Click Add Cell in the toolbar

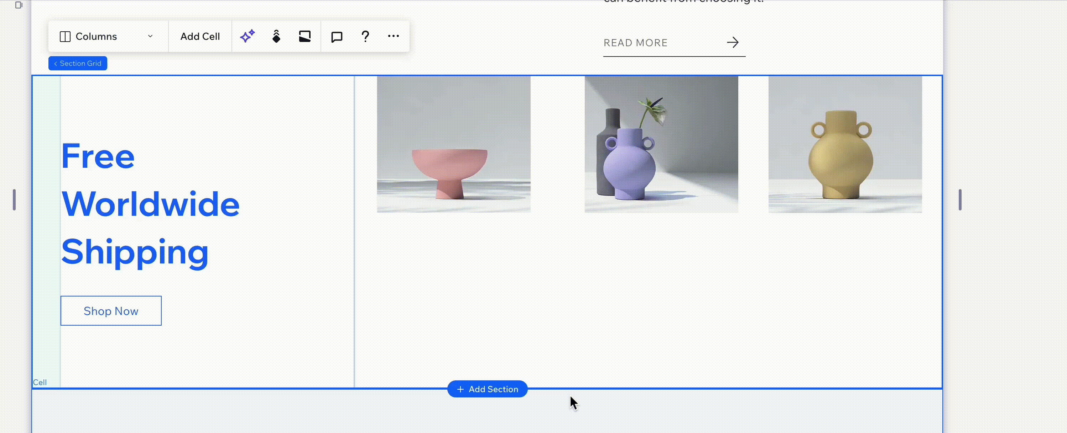click(x=200, y=36)
